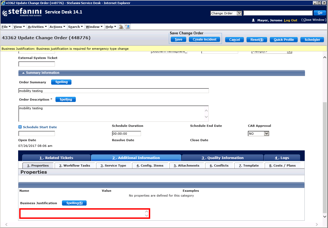Click the Internet Explorer icon in title bar

(3, 3)
